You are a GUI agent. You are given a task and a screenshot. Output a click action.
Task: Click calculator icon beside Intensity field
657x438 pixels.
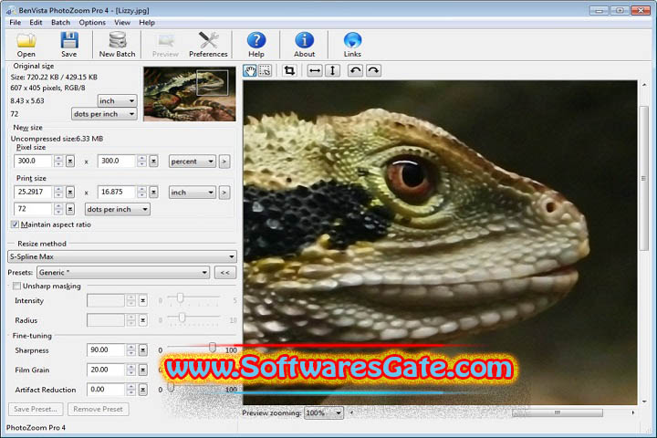point(143,300)
